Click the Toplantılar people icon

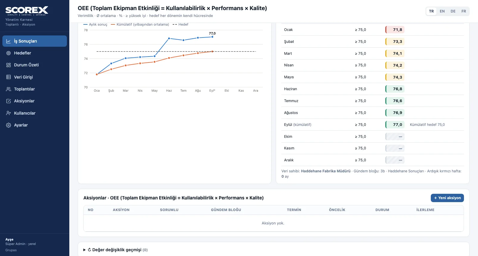[9, 89]
